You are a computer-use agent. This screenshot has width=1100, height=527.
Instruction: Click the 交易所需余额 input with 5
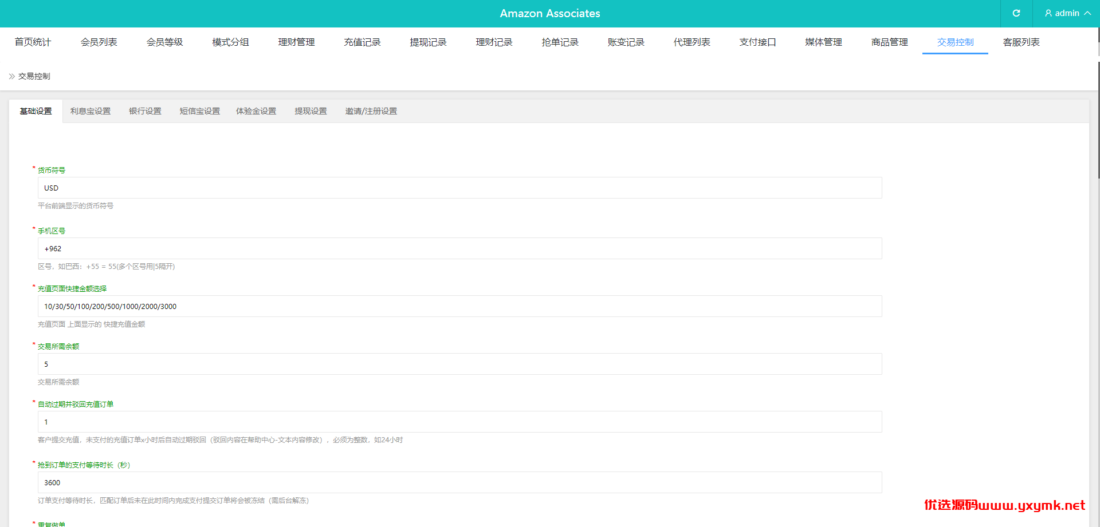(x=459, y=364)
